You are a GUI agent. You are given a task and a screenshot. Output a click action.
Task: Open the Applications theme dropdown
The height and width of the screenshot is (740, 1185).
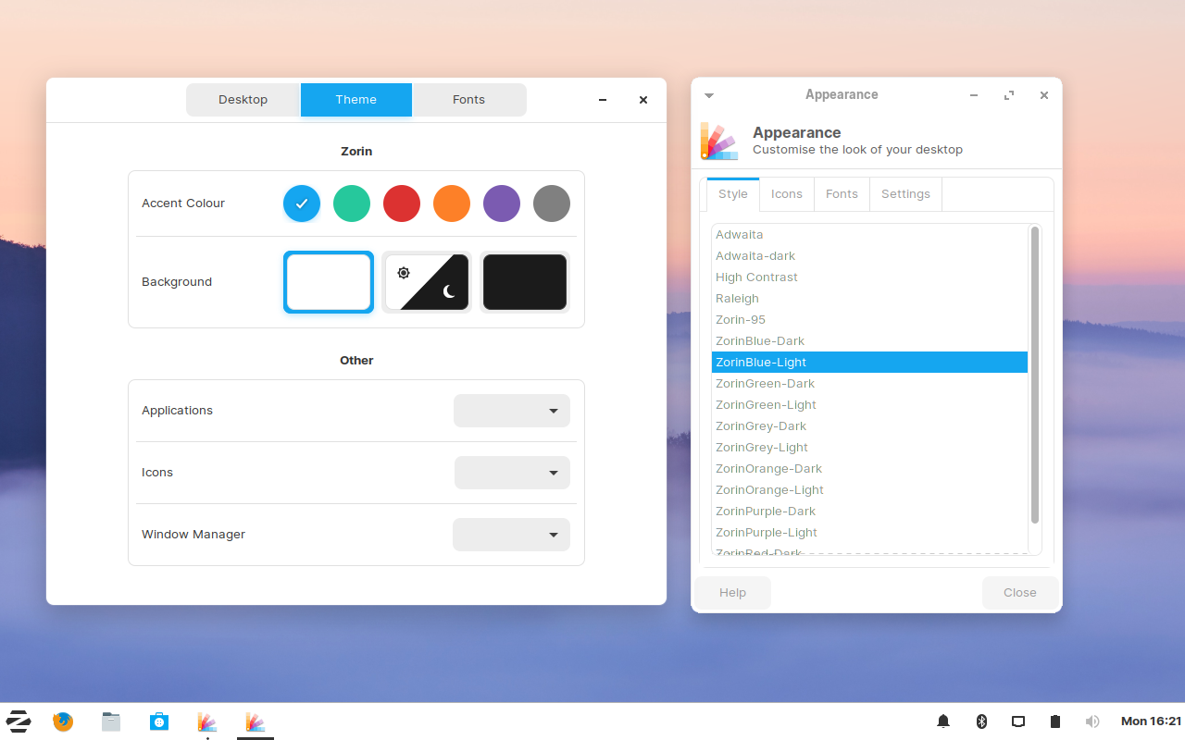(512, 411)
